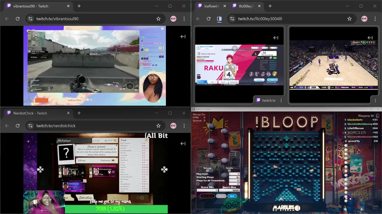Click LifeOfRenee in Marbles leaderboard

[x=355, y=128]
